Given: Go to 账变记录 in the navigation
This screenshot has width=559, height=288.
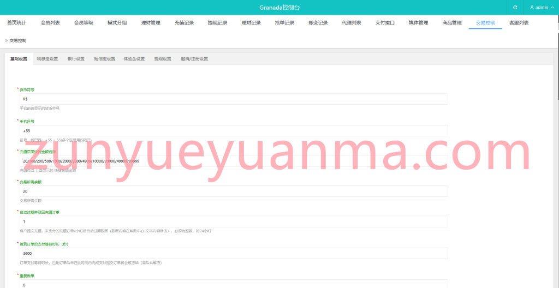Looking at the screenshot, I should [x=318, y=23].
